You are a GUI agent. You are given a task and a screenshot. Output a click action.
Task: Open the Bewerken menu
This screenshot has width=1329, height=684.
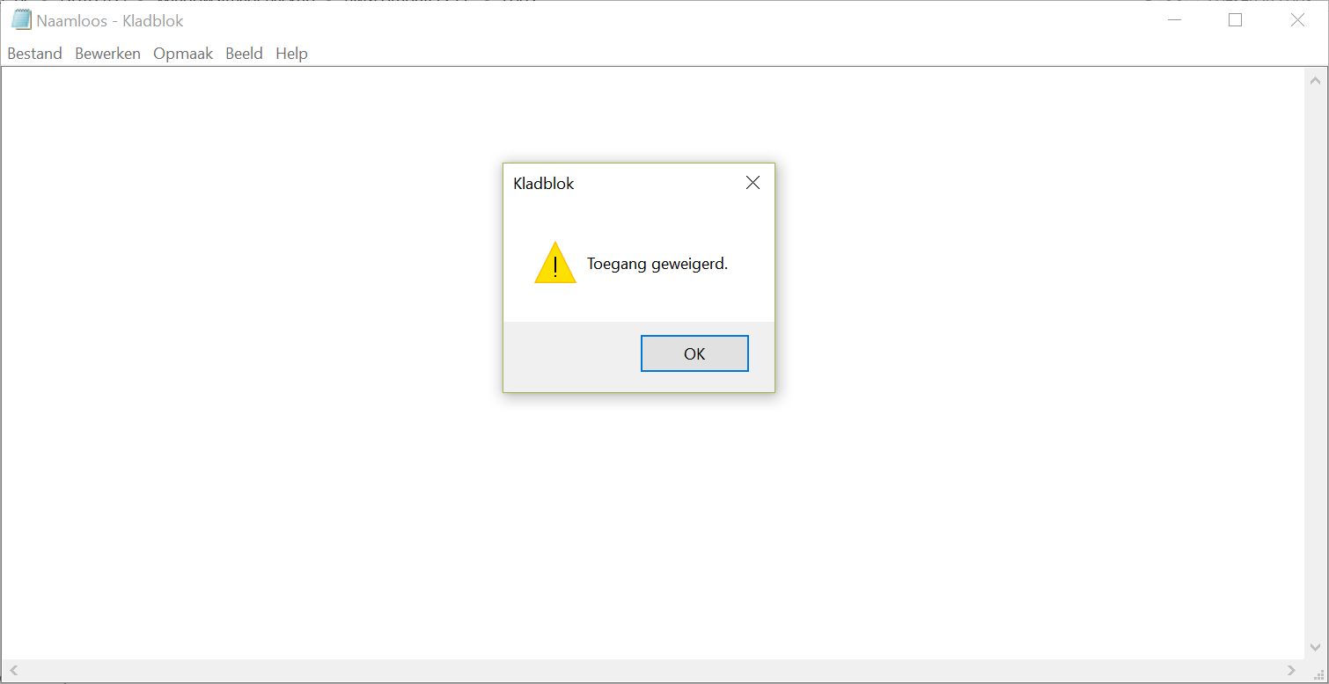point(107,54)
